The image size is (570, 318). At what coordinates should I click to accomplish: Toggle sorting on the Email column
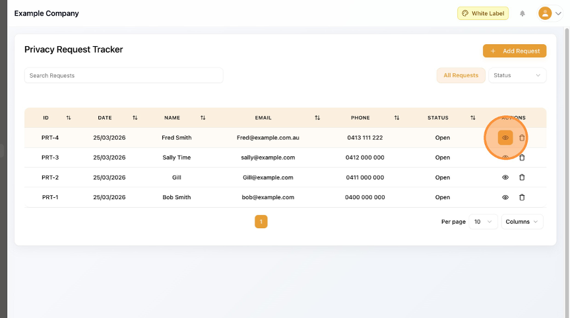tap(317, 118)
